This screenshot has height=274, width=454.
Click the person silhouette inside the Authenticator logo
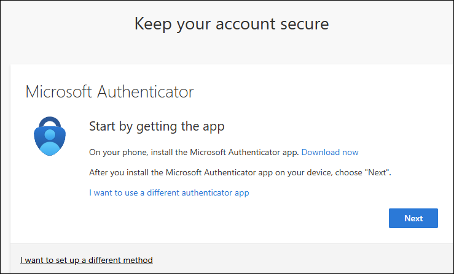49,143
